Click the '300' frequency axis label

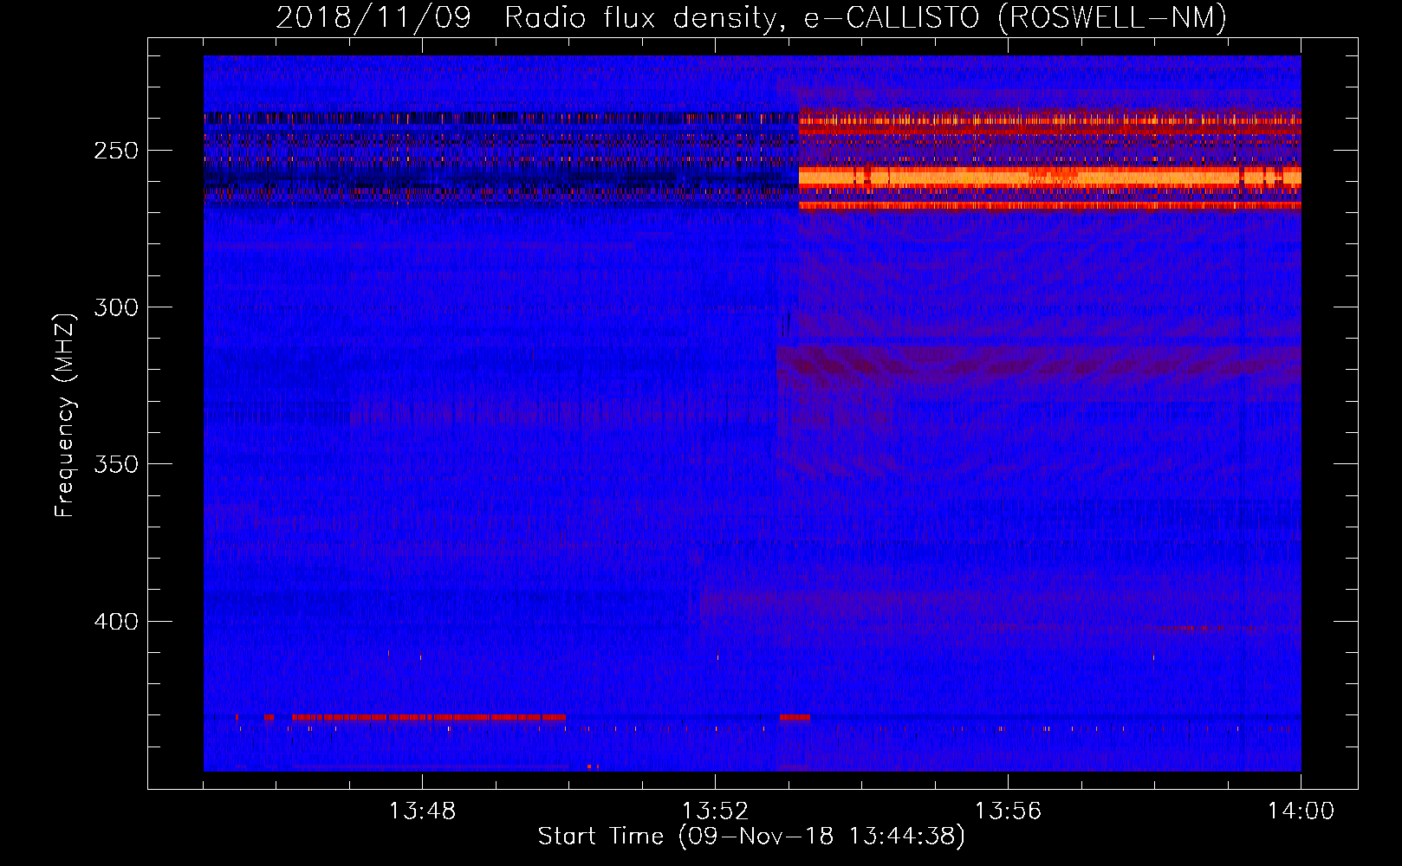click(116, 307)
